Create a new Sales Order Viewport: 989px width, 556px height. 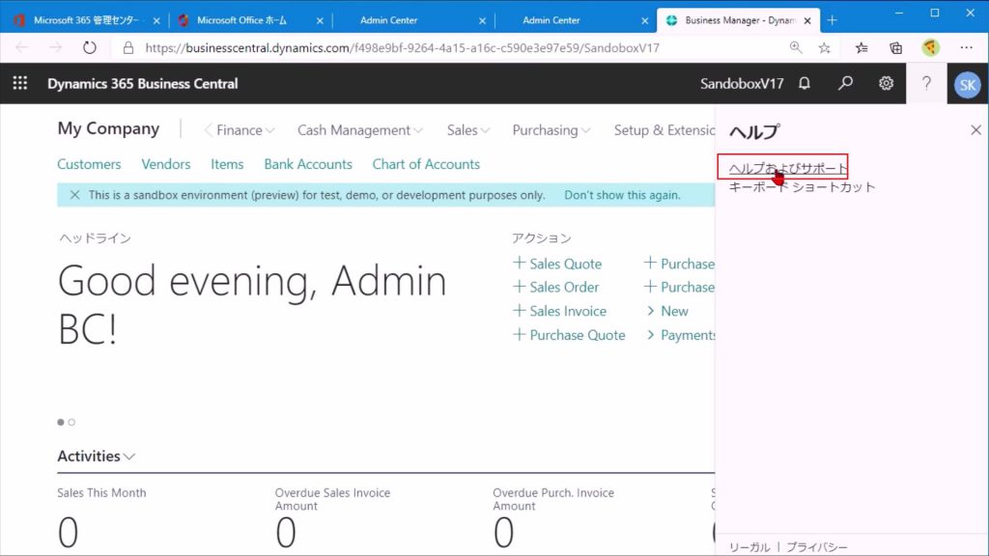point(556,287)
